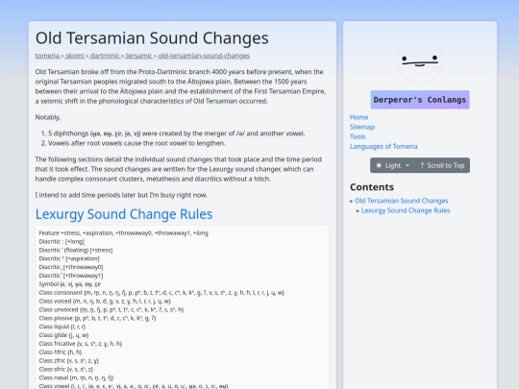Image resolution: width=519 pixels, height=389 pixels.
Task: Click the Old Tersamian Sound Changes page title
Action: [152, 38]
